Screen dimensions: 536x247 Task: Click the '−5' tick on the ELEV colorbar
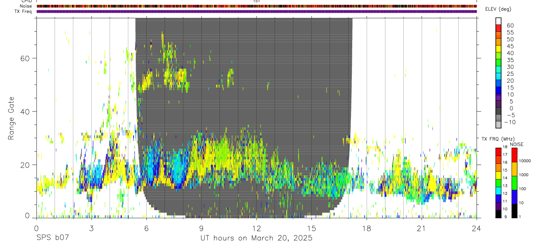[510, 115]
